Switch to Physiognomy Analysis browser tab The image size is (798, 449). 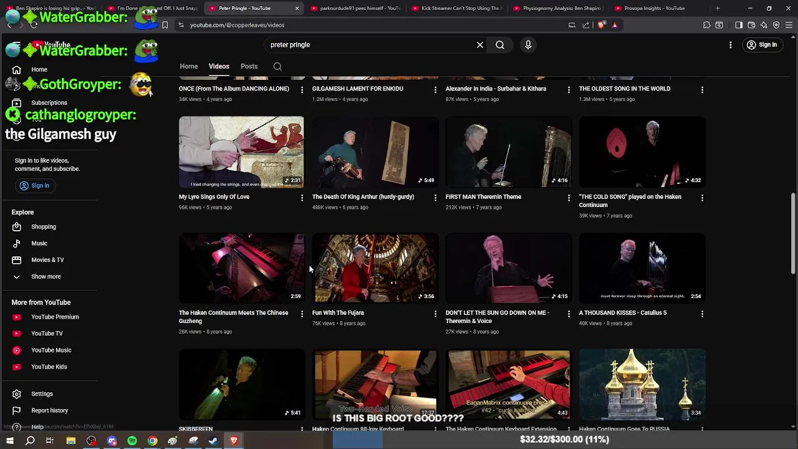[x=559, y=8]
